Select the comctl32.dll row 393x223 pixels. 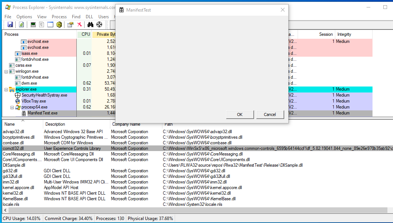(x=197, y=148)
